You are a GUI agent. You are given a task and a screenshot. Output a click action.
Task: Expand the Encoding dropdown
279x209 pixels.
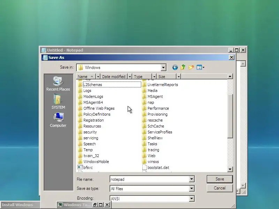pyautogui.click(x=191, y=199)
